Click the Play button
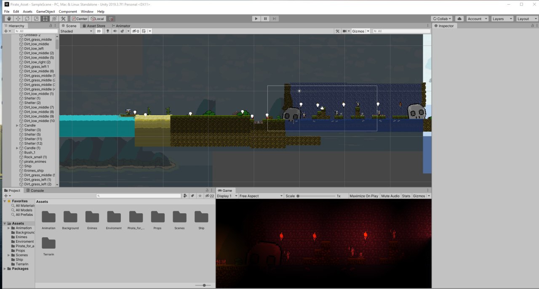The width and height of the screenshot is (539, 289). [x=256, y=19]
